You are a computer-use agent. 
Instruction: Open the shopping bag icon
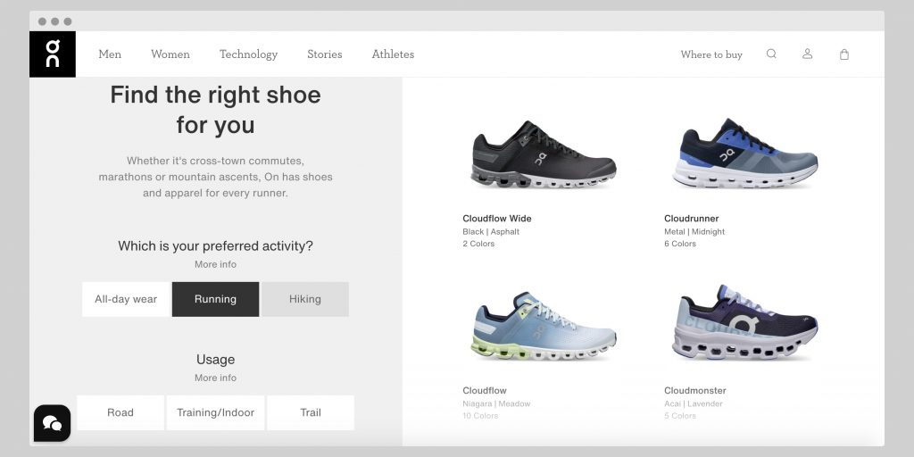point(844,54)
